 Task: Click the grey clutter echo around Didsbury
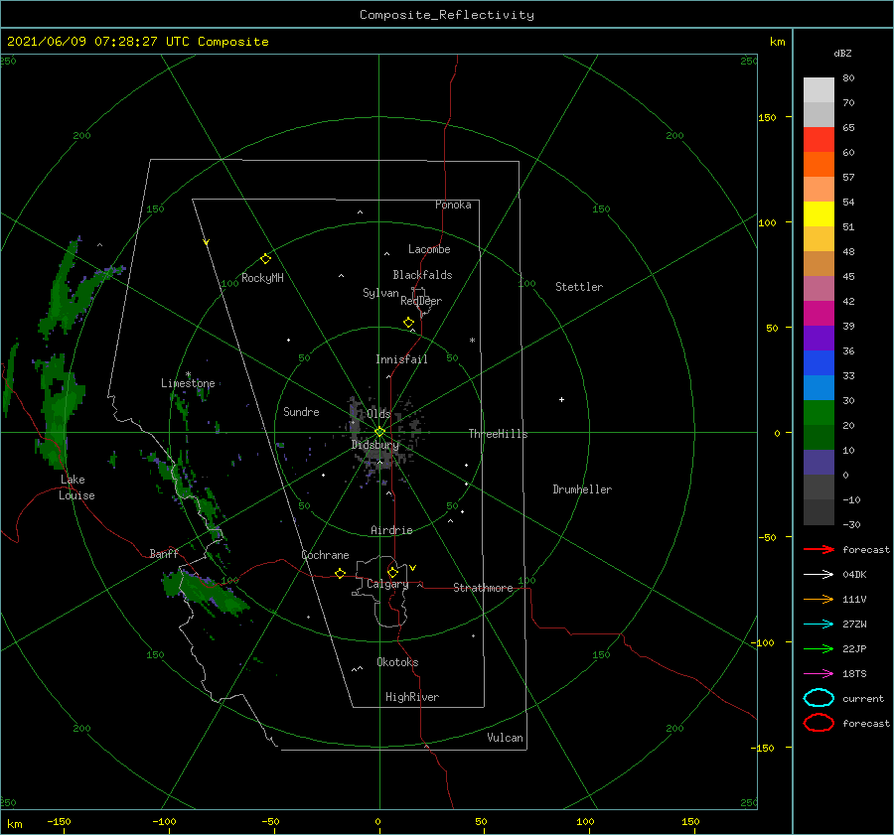click(x=383, y=436)
